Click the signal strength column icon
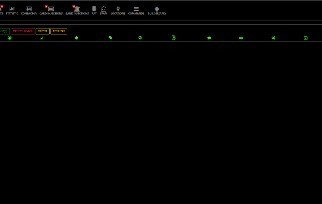Screen dimensions: 322x204 click(41, 38)
